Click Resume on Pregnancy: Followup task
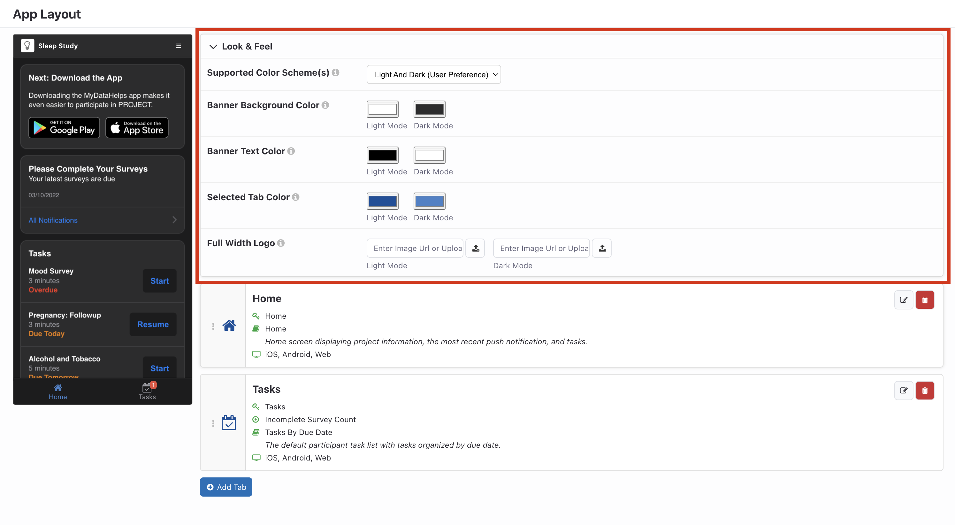 [153, 324]
